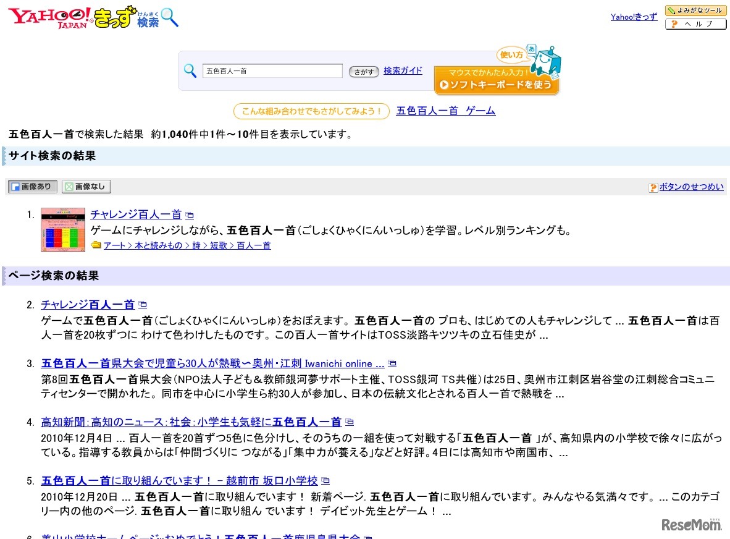730x539 pixels.
Task: Click the ソフトキーボードを使う button
Action: point(497,85)
